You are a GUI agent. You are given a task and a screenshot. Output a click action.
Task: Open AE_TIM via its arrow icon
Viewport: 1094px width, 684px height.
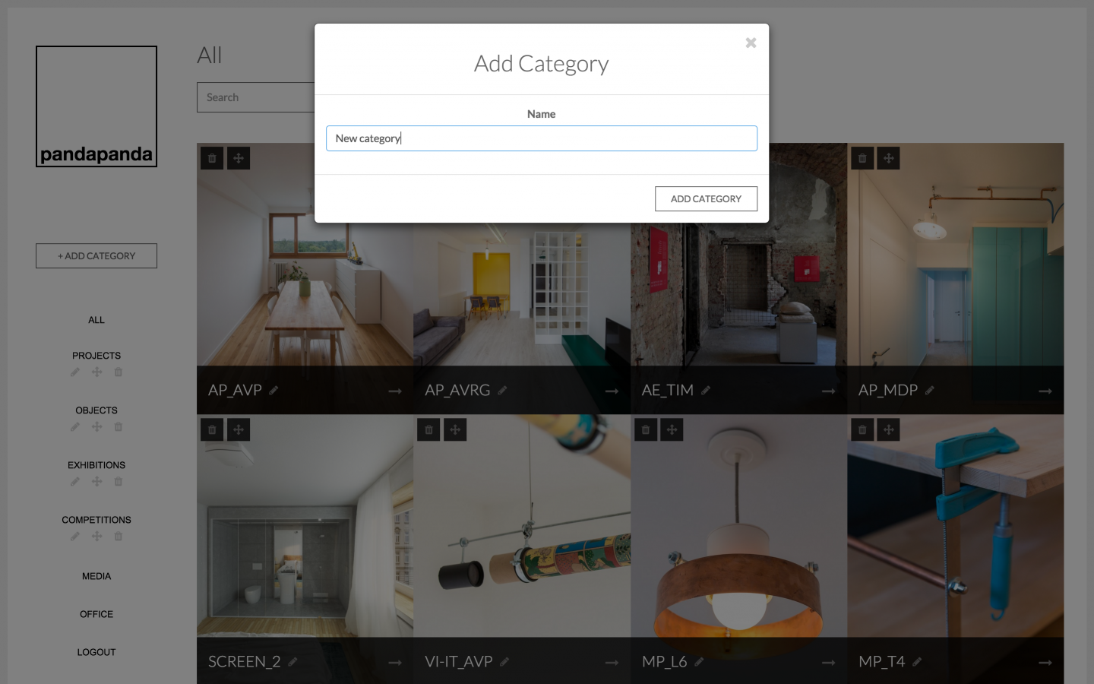pyautogui.click(x=829, y=391)
